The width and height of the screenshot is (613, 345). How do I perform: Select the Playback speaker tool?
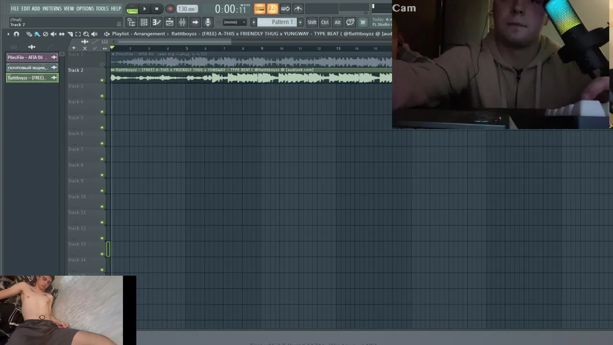94,34
